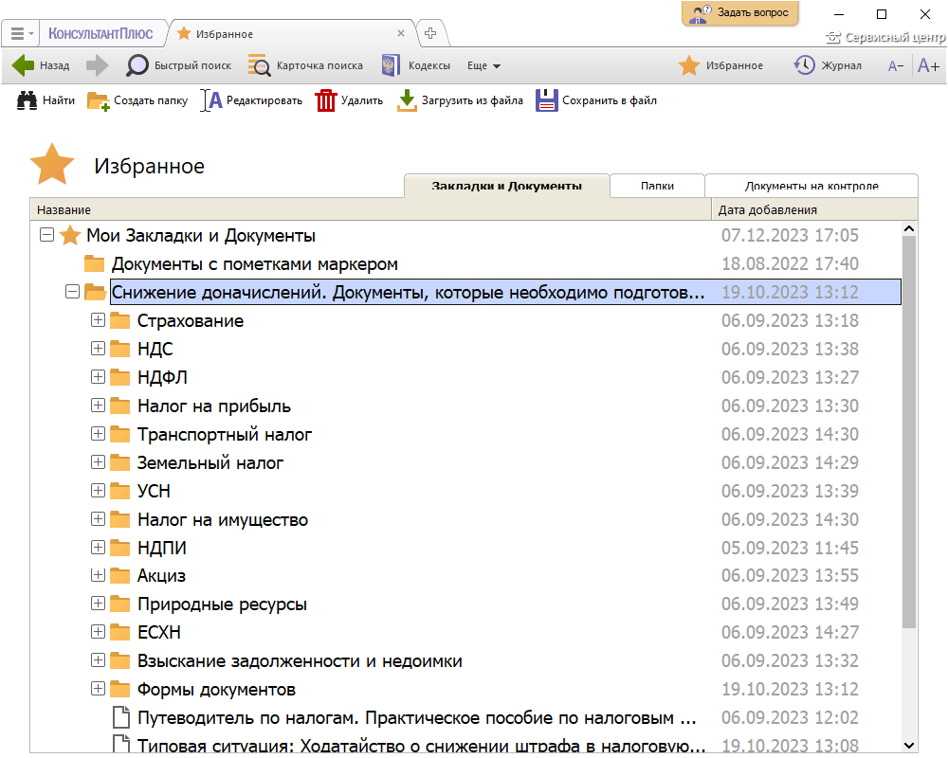948x758 pixels.
Task: Click the binoculars Find icon
Action: (27, 100)
